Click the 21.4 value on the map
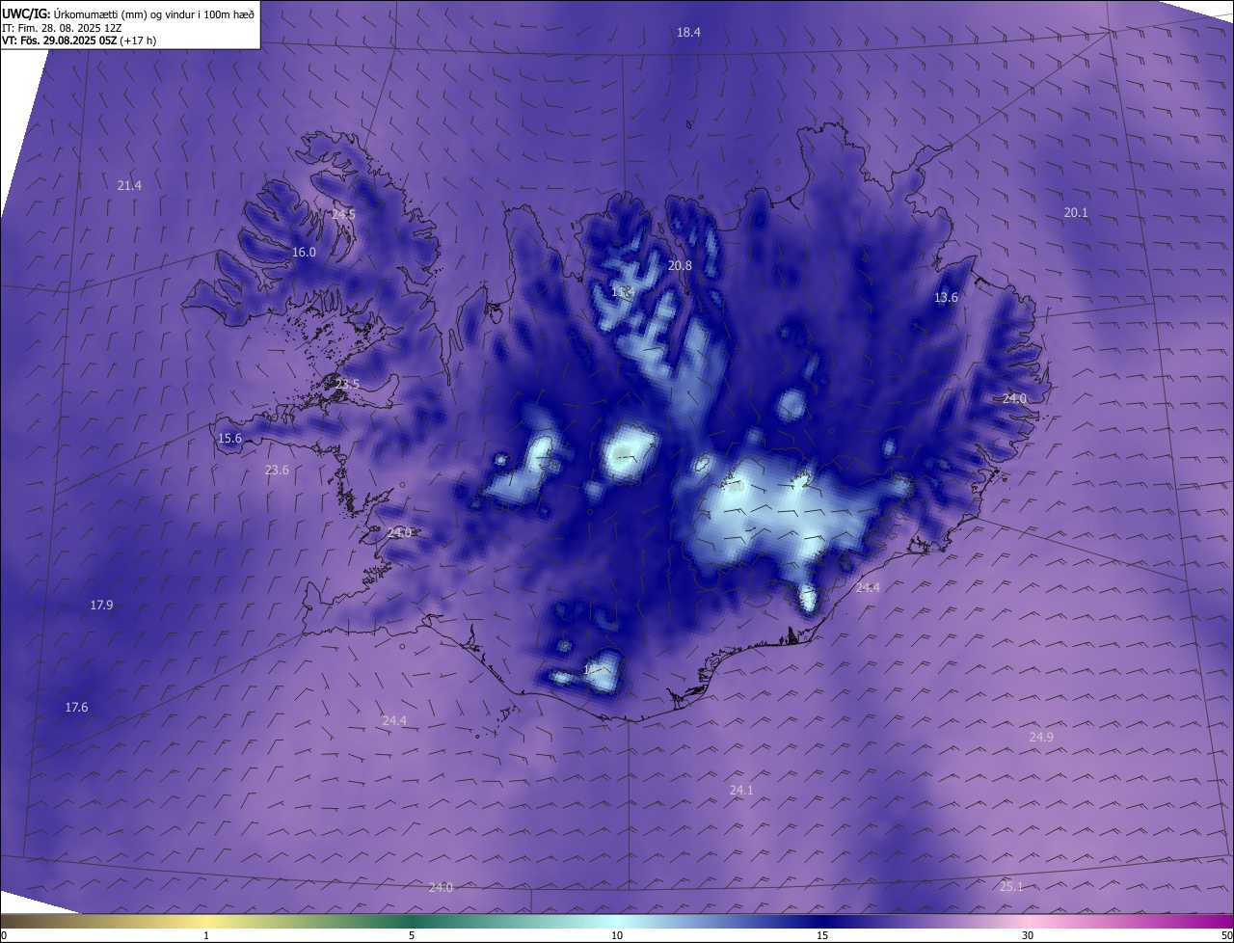1234x943 pixels. [x=129, y=186]
